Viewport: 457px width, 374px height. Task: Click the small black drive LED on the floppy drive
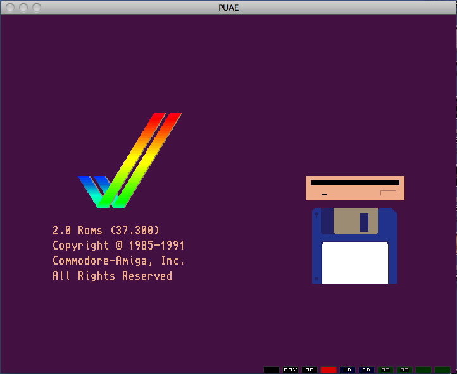click(x=324, y=195)
